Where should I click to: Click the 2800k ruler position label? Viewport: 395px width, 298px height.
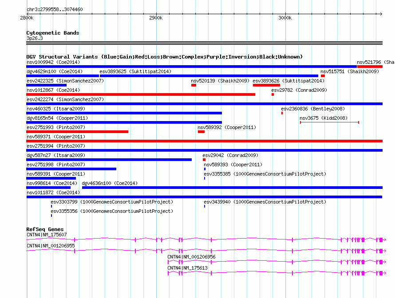(x=27, y=18)
